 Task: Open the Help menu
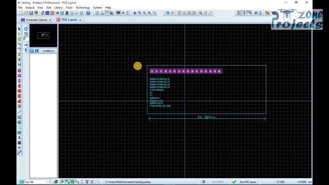(108, 8)
